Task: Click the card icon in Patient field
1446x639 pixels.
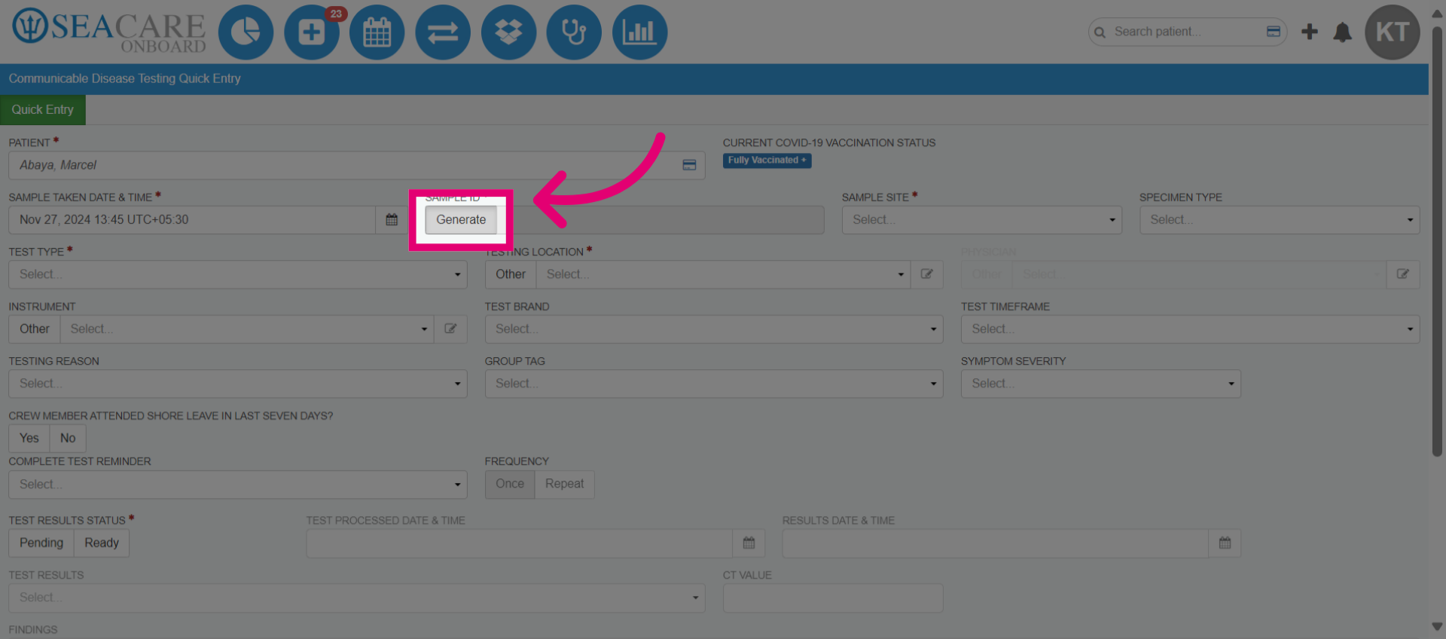Action: [689, 165]
